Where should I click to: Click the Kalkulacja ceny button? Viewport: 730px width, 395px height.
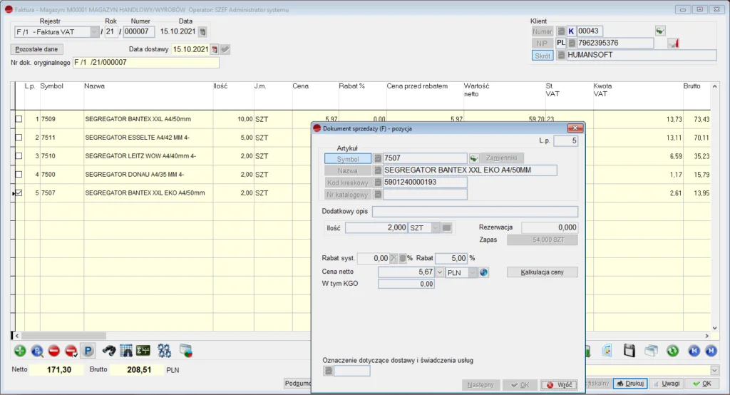click(542, 272)
